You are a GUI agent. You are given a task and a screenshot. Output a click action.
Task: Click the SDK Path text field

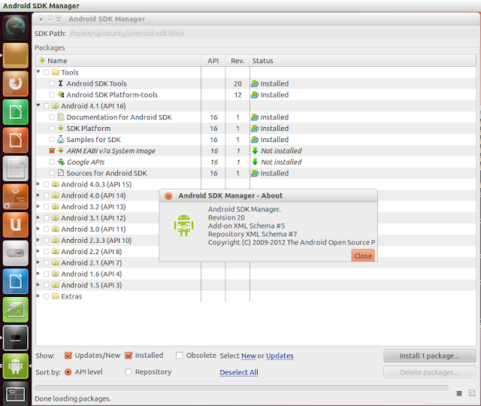[x=273, y=33]
